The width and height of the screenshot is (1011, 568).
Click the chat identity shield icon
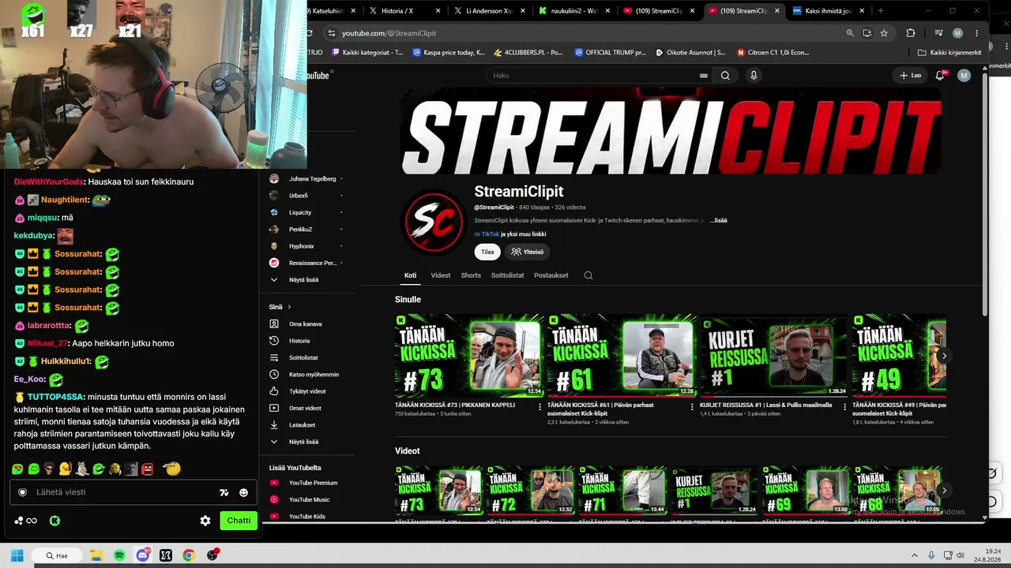pos(22,492)
